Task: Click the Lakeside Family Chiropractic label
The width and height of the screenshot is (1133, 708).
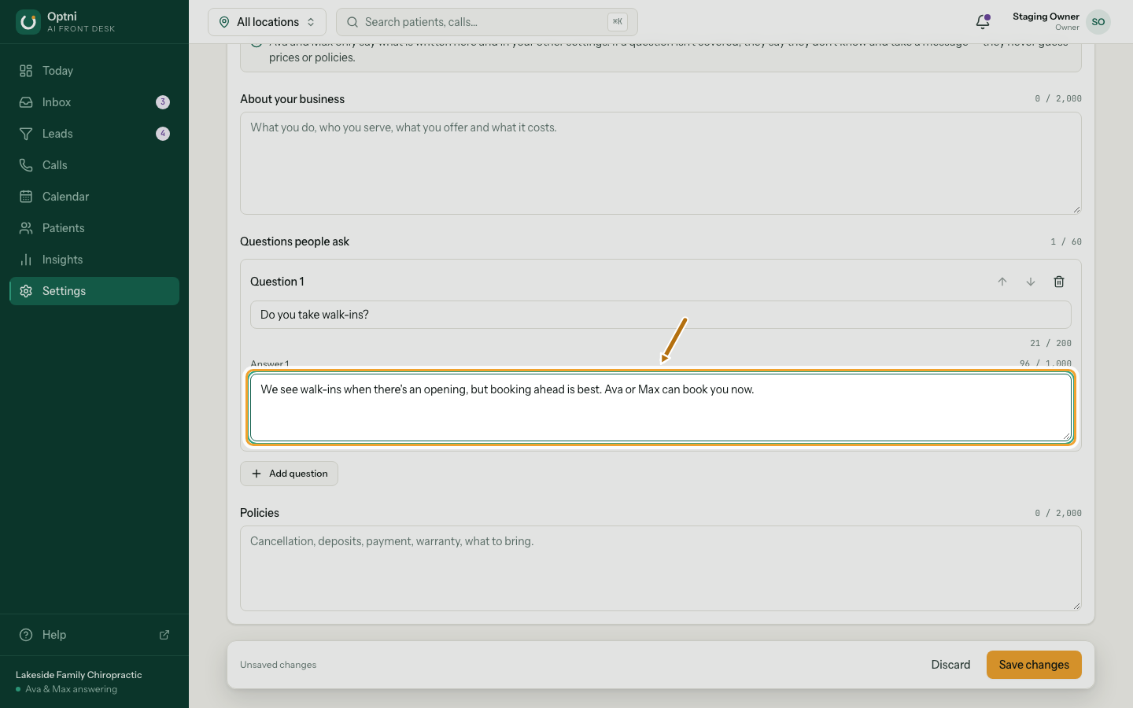Action: tap(79, 675)
